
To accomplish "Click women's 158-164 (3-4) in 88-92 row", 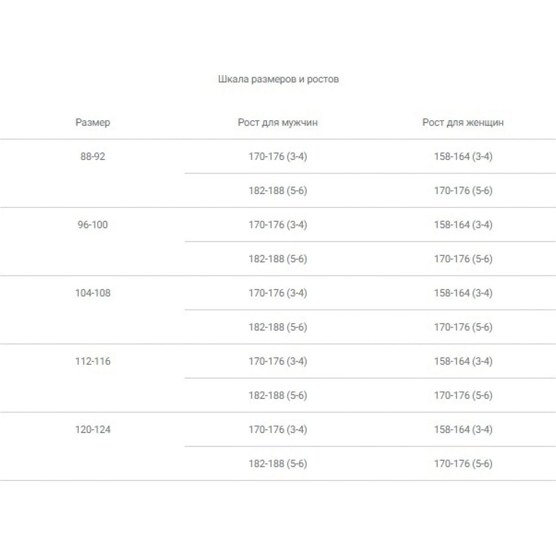I will pyautogui.click(x=463, y=157).
